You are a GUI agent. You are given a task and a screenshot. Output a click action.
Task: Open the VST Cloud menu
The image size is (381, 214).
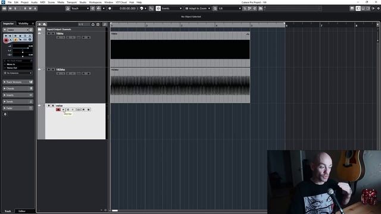coord(121,2)
